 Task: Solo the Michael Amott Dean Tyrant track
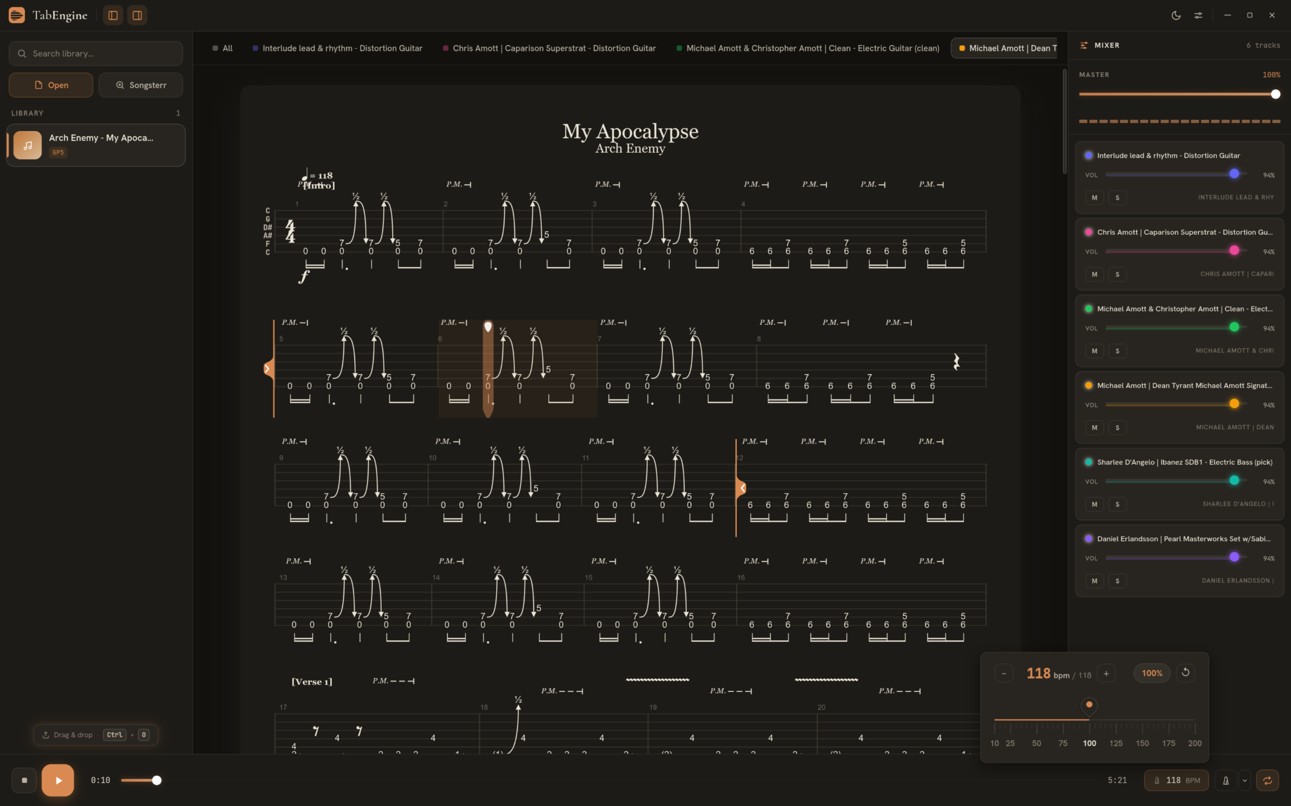pyautogui.click(x=1117, y=428)
